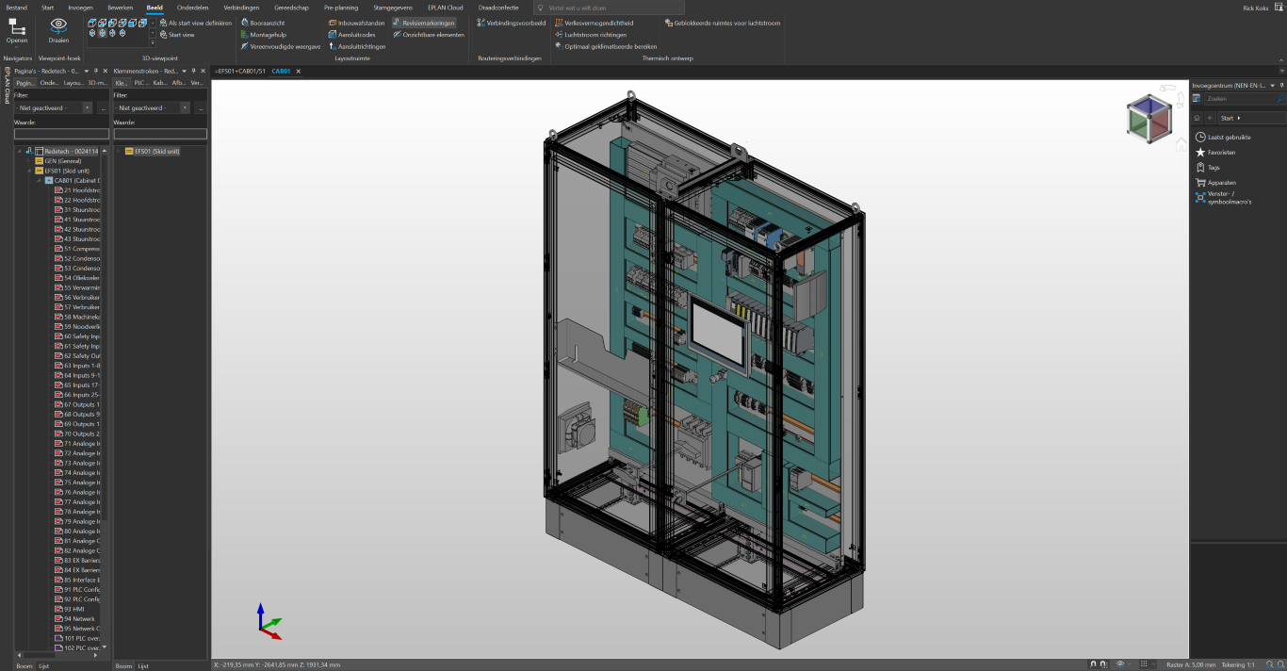Screen dimensions: 1287x671
Task: Select page '54 Oliekoeler' in tree
Action: [x=77, y=278]
